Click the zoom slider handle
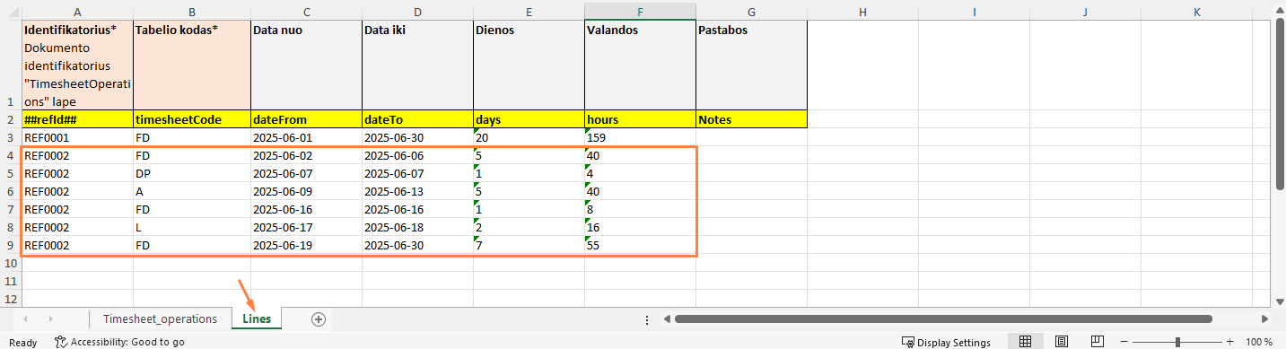The width and height of the screenshot is (1286, 349). (x=1177, y=342)
